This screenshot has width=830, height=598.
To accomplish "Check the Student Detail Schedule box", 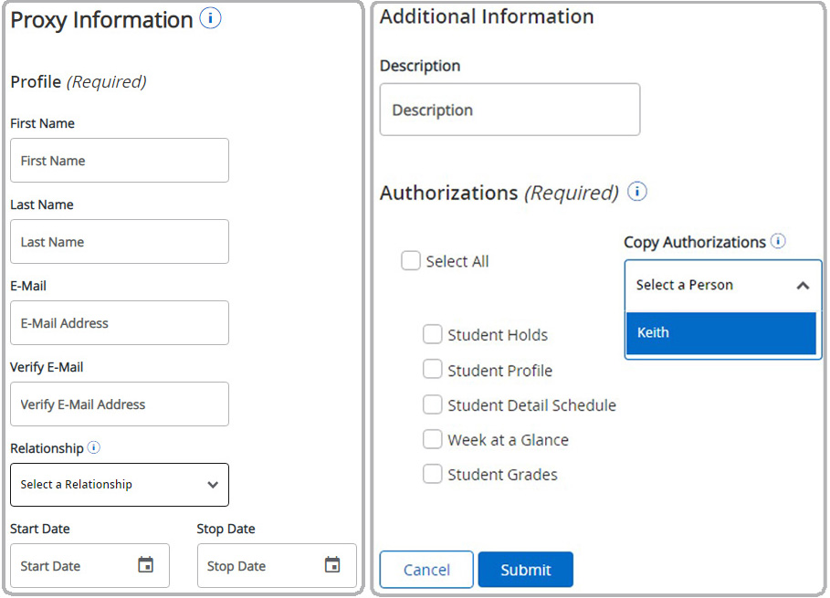I will (432, 404).
